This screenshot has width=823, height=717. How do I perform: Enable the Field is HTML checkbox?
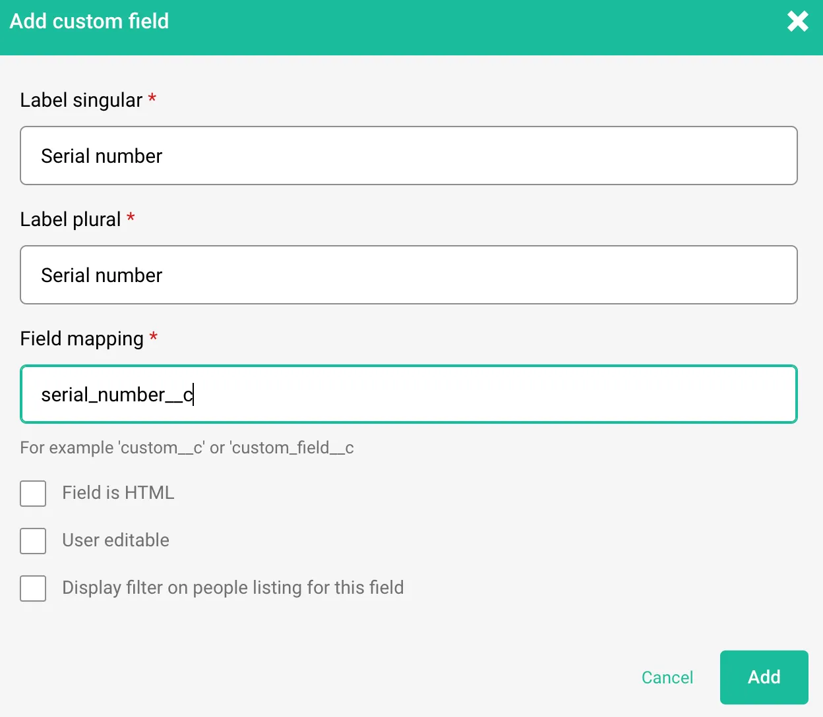click(x=33, y=493)
